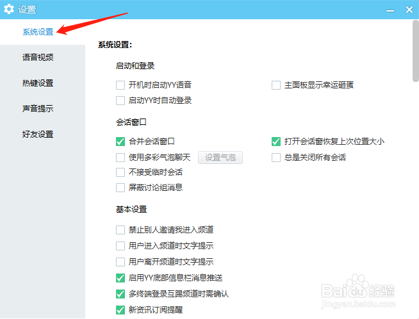
Task: Click the vertical scrollbar thumb
Action: tap(416, 51)
